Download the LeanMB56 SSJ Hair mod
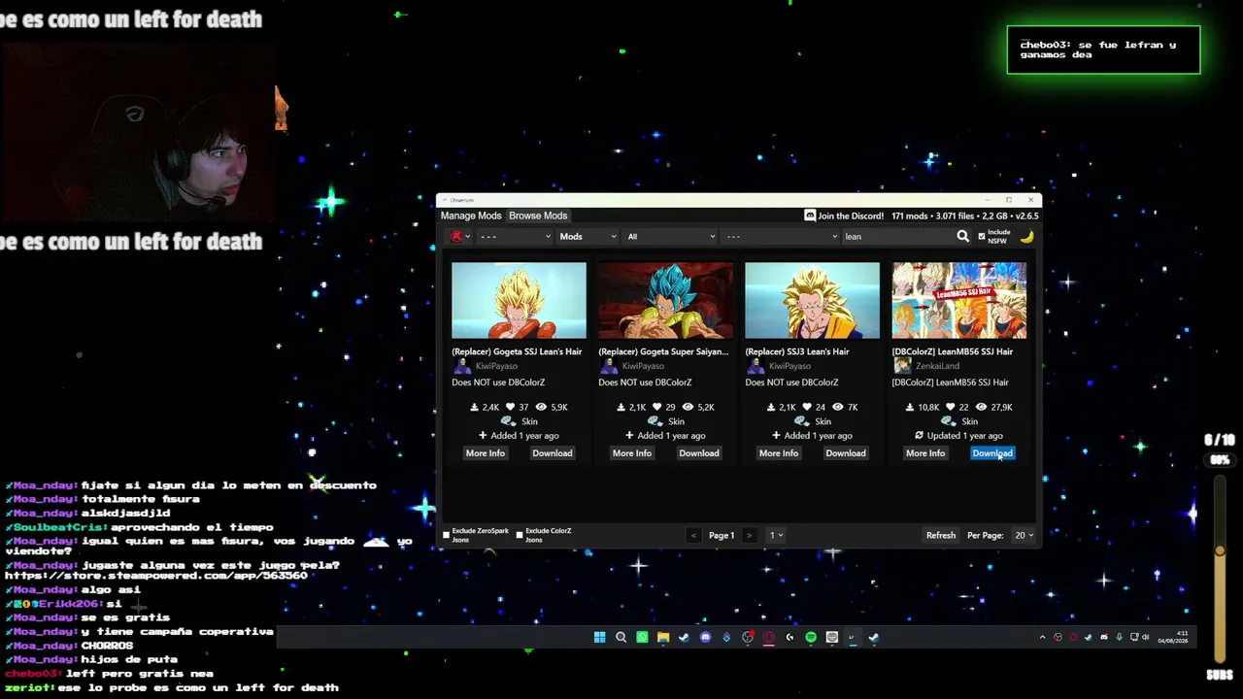Image resolution: width=1243 pixels, height=699 pixels. point(992,453)
